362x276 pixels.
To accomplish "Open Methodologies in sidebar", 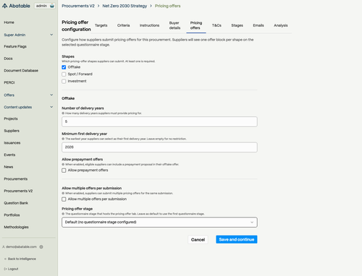I will coord(16,227).
